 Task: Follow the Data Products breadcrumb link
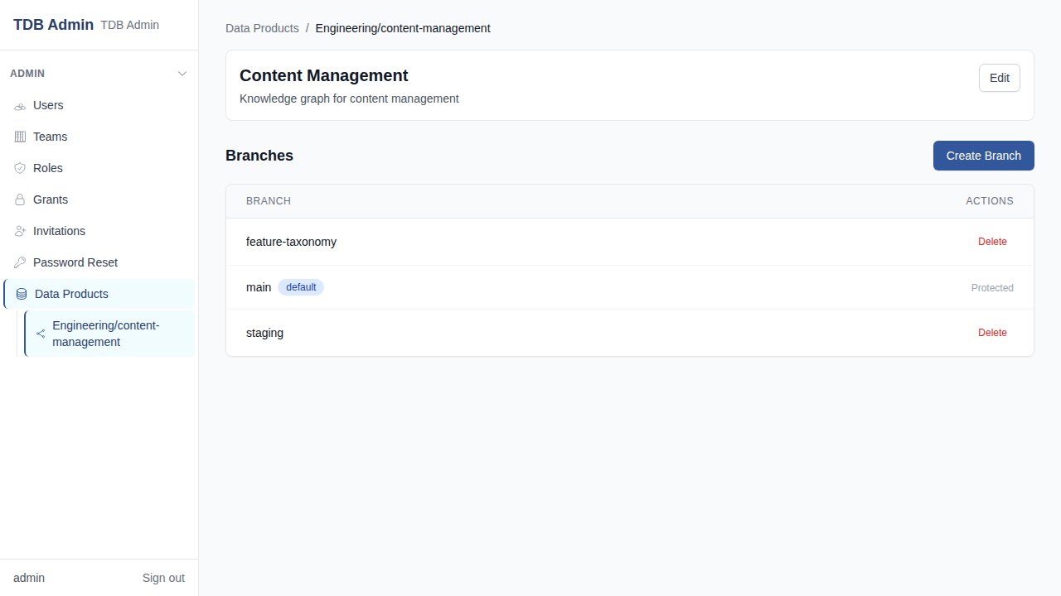[262, 28]
